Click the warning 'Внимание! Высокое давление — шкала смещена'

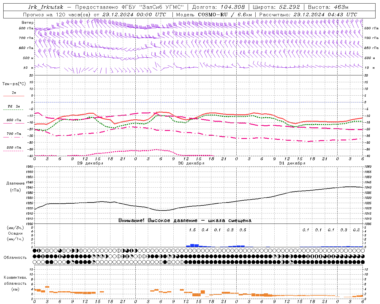pyautogui.click(x=185, y=221)
